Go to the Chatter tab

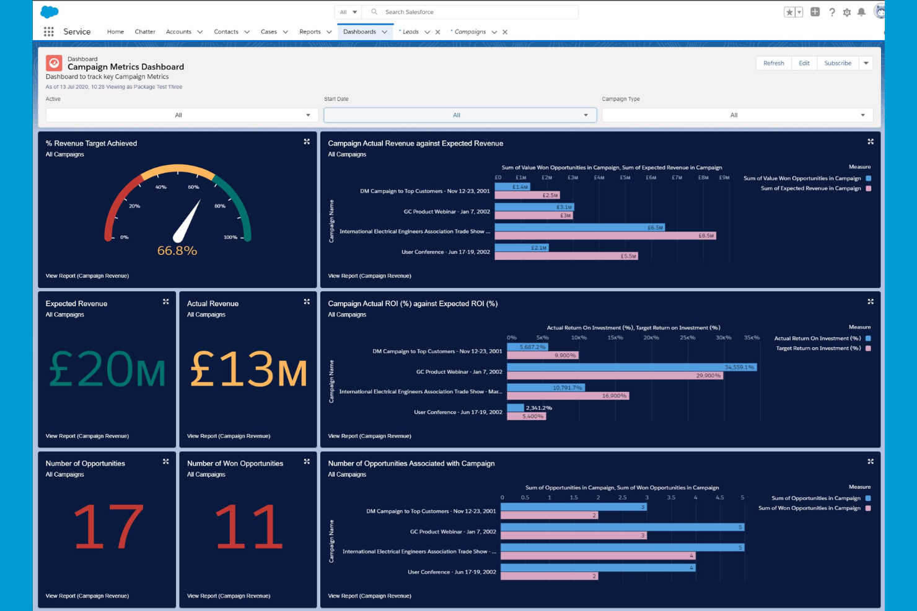point(145,32)
